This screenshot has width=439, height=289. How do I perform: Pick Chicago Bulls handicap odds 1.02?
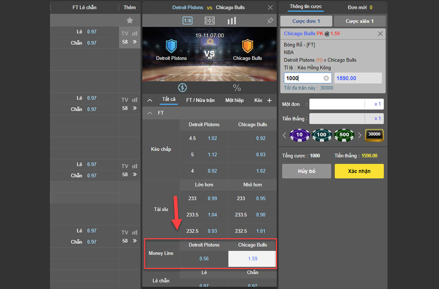tap(261, 171)
